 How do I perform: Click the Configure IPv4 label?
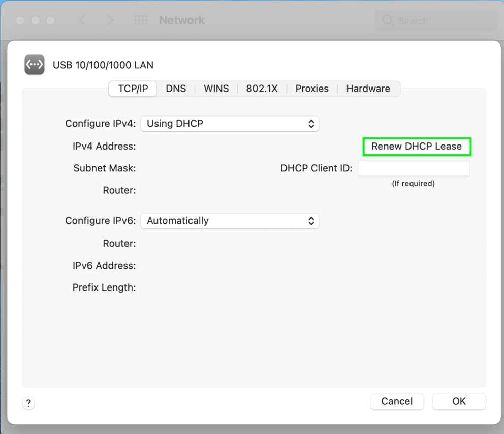(100, 124)
